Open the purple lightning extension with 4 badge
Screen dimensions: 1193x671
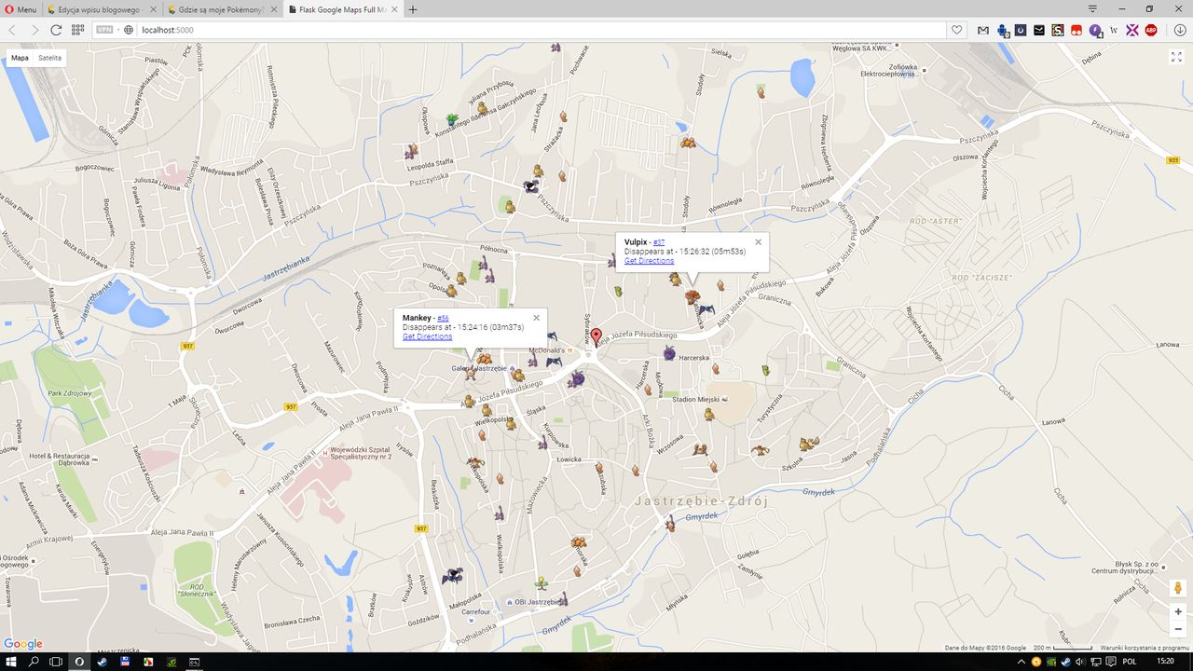pyautogui.click(x=1095, y=30)
